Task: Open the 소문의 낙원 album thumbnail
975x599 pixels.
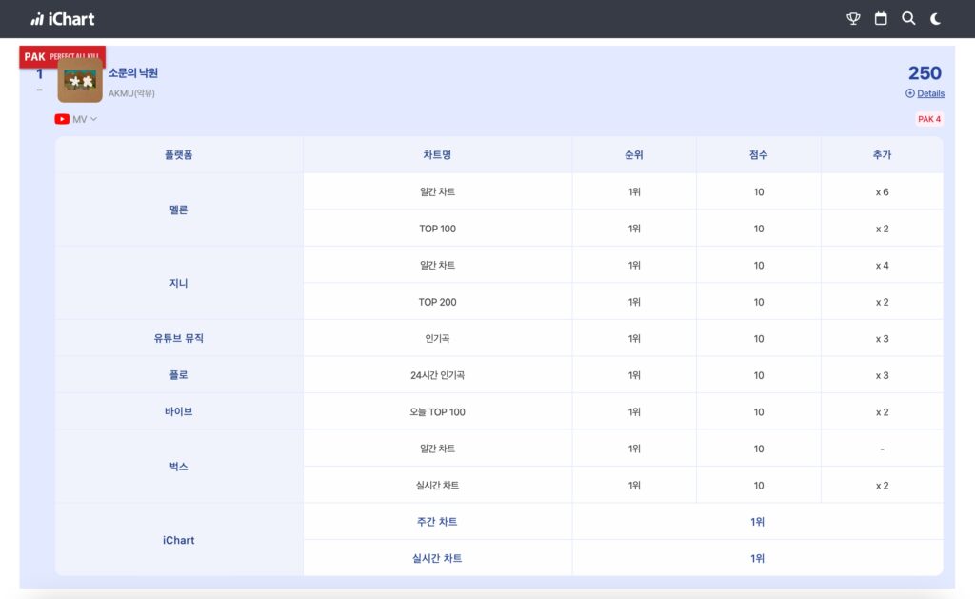Action: click(x=80, y=80)
